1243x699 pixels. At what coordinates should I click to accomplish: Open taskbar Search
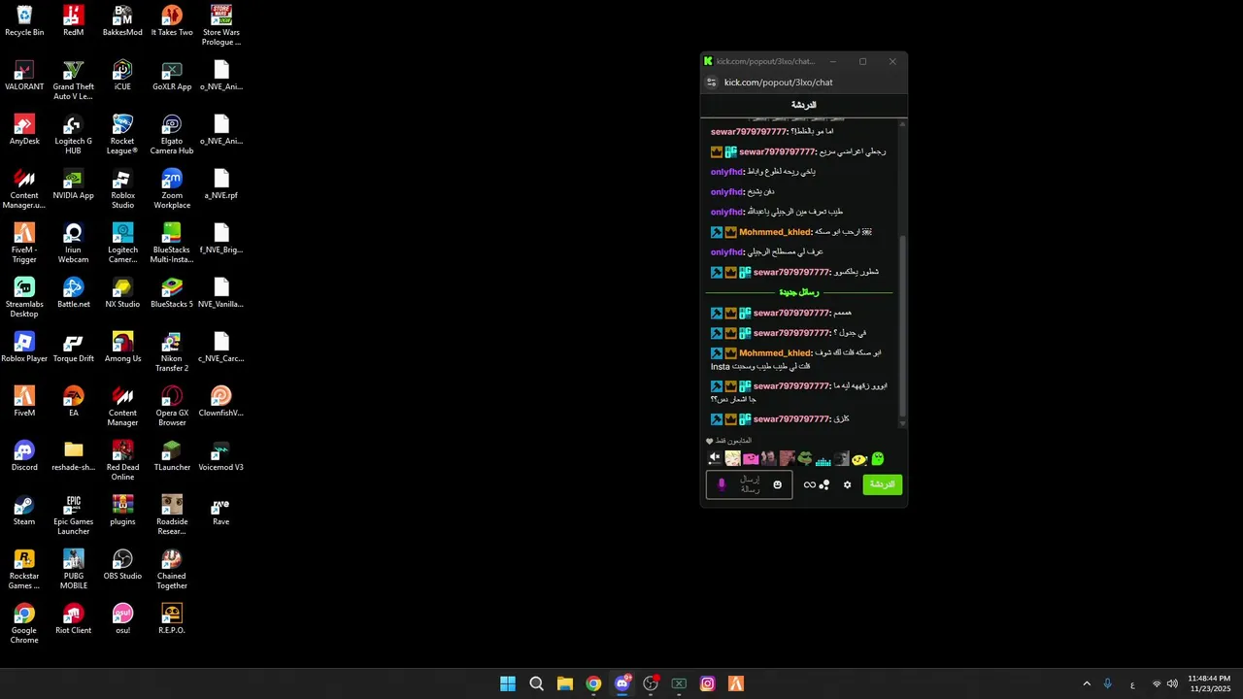(536, 683)
